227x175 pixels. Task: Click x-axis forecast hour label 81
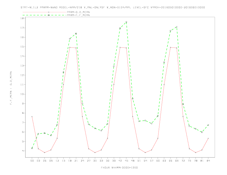[x=202, y=161]
